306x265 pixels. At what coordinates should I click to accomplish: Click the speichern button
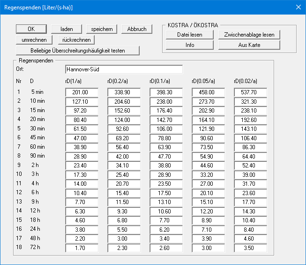click(102, 29)
